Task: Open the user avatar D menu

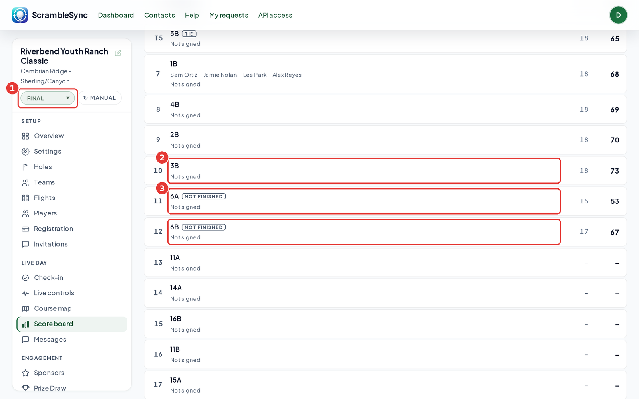Action: point(618,15)
